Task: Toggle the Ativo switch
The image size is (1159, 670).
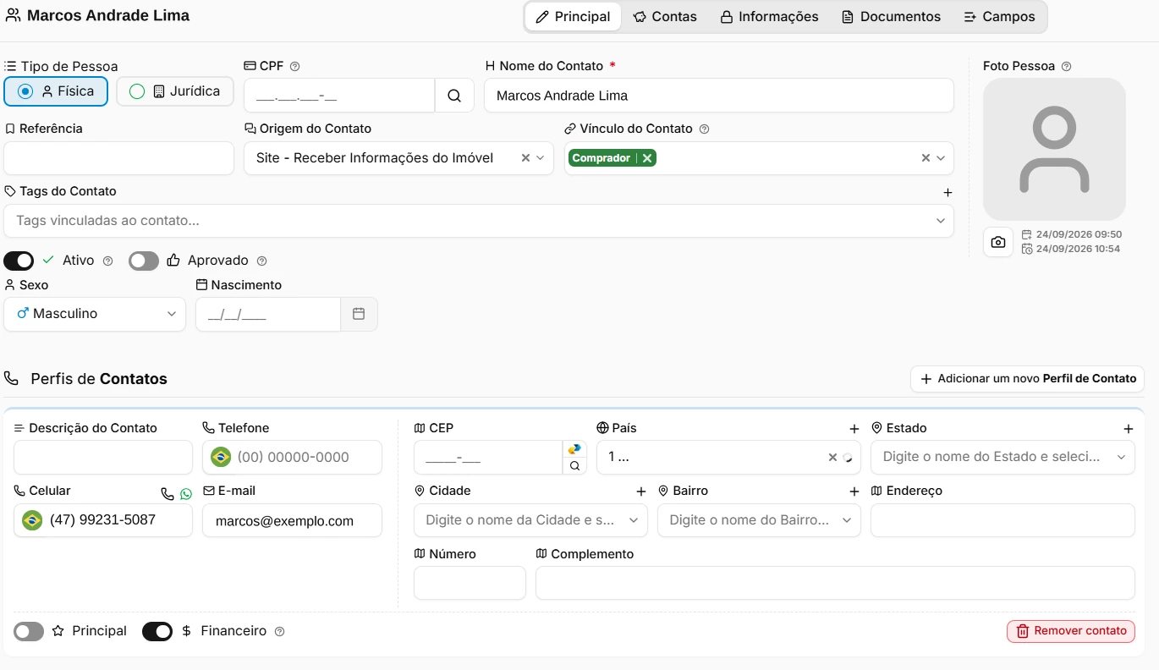Action: (x=19, y=261)
